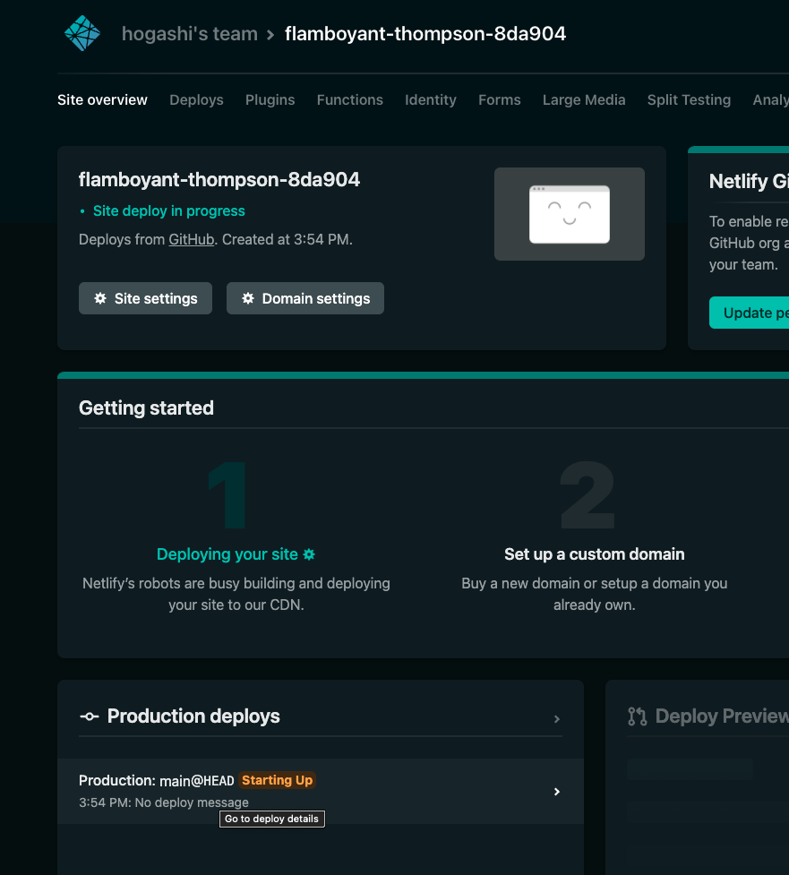Open the Plugins tab
This screenshot has height=875, width=789.
click(270, 100)
